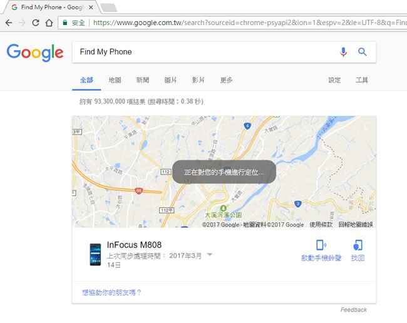Viewport: 407px width, 323px height.
Task: Select the Find My Phone browser tab
Action: pos(51,8)
